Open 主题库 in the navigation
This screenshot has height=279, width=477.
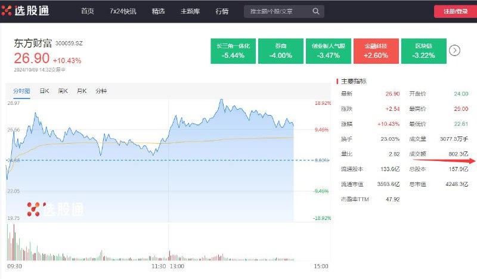(x=190, y=11)
